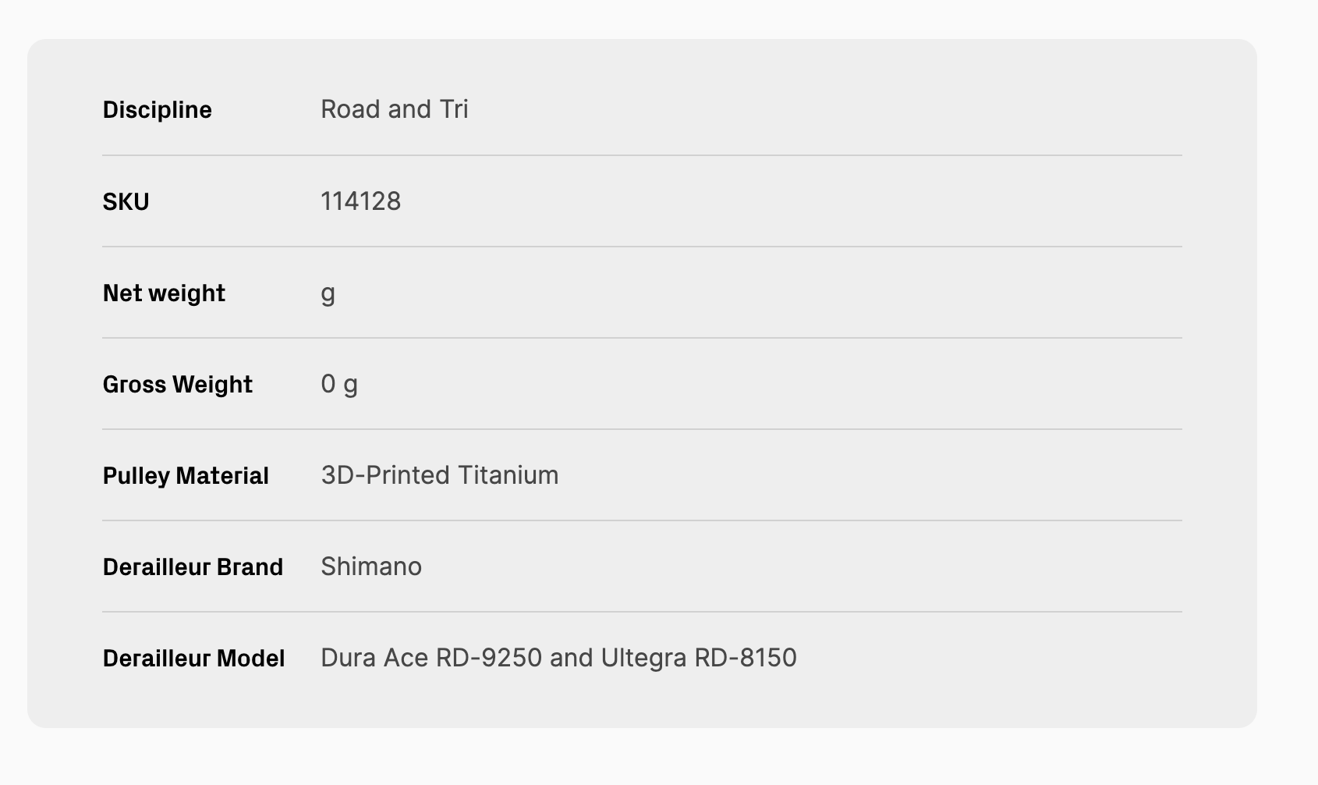Click the SKU label

pos(126,202)
